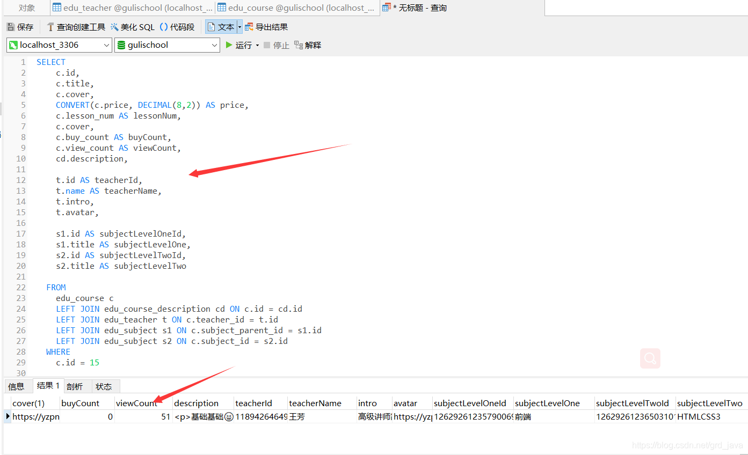Viewport: 748px width, 455px height.
Task: Stop execution with 停止
Action: point(276,45)
